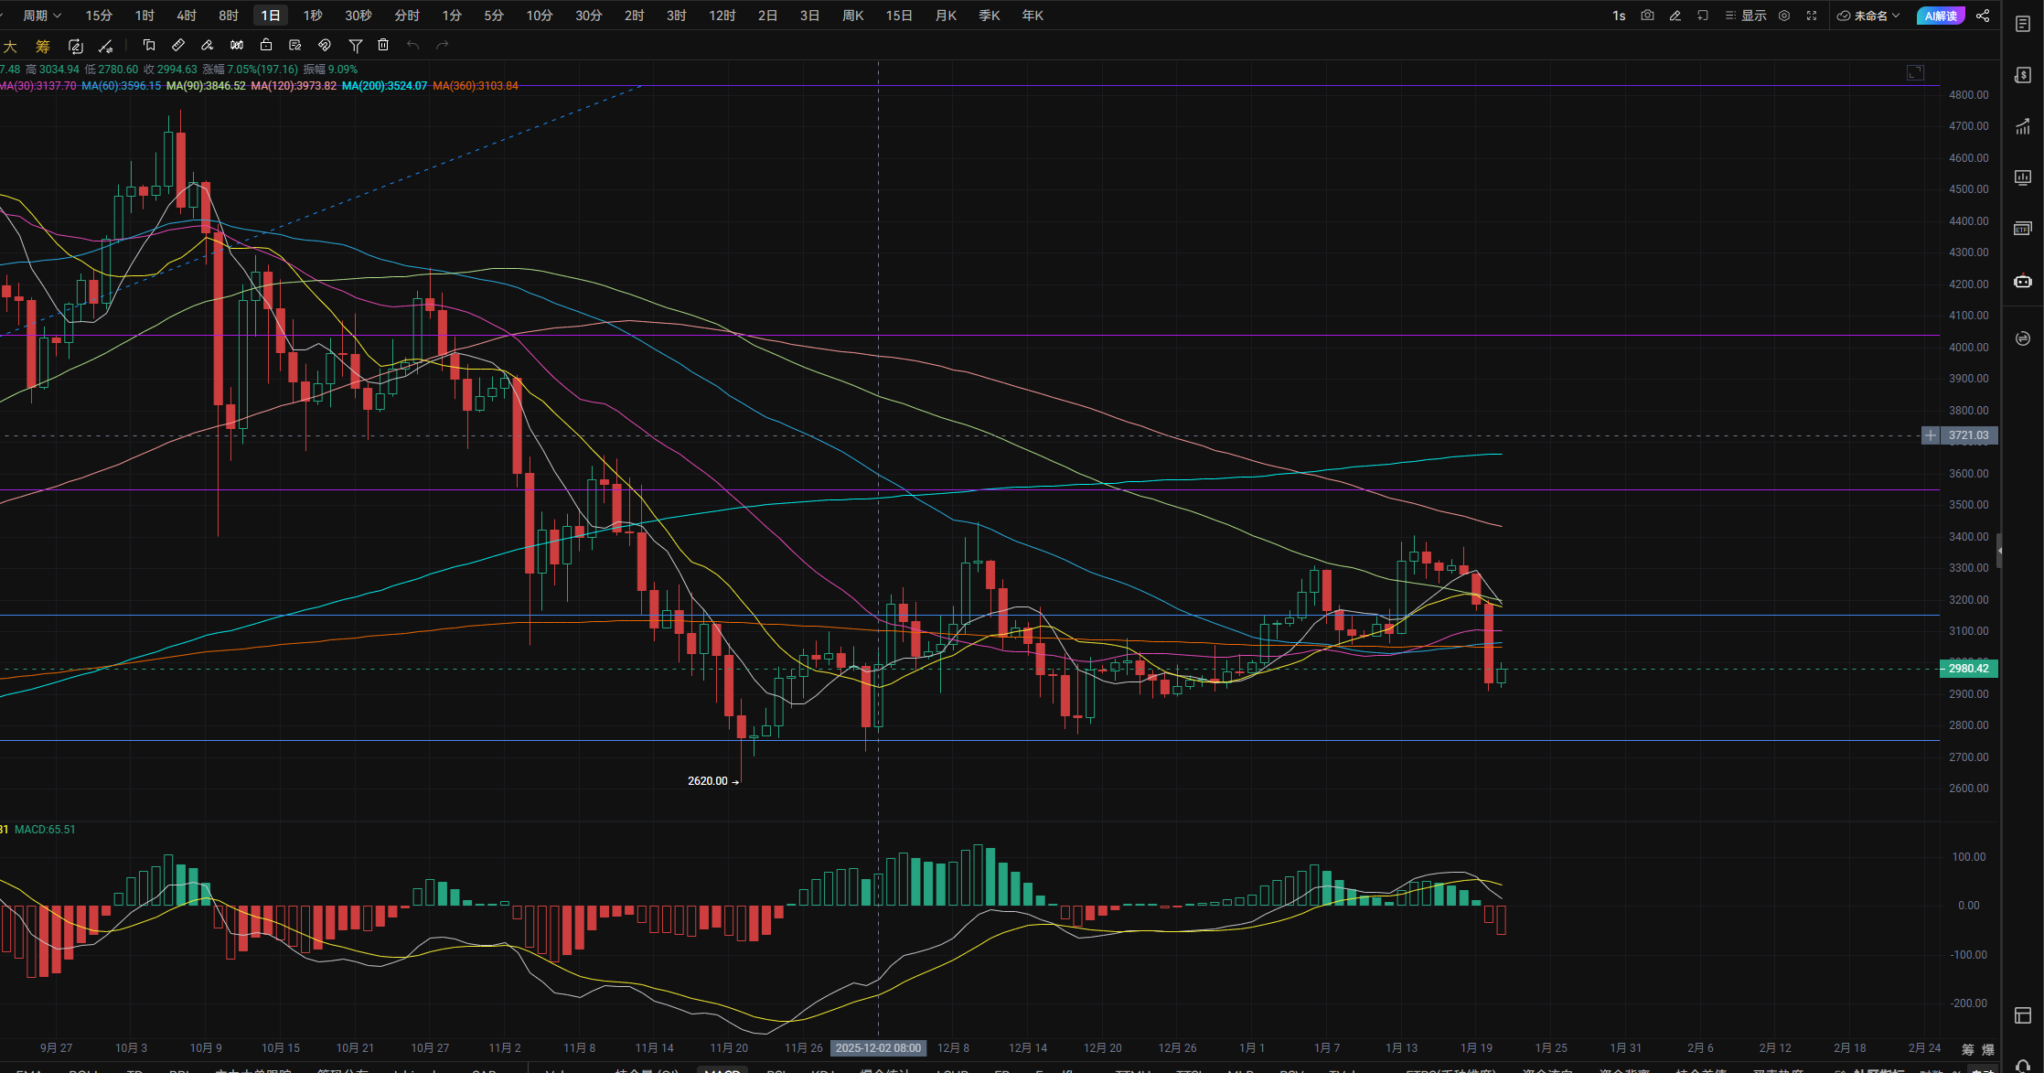The image size is (2044, 1073).
Task: Click the 3721.03 price axis plus marker
Action: click(x=1931, y=435)
